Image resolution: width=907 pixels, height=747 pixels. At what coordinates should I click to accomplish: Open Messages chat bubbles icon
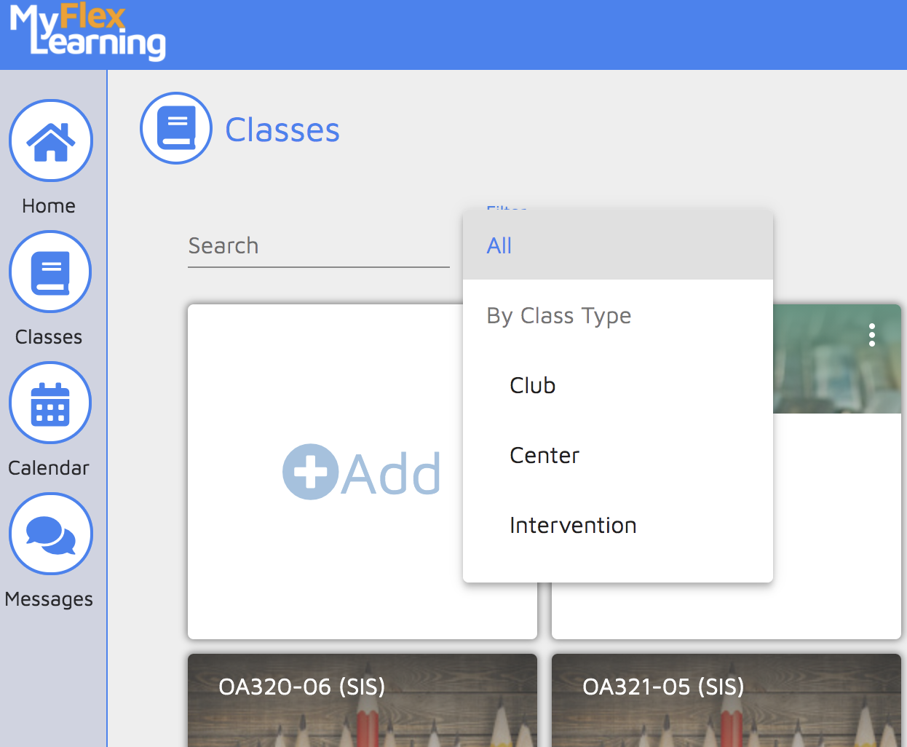pyautogui.click(x=50, y=534)
